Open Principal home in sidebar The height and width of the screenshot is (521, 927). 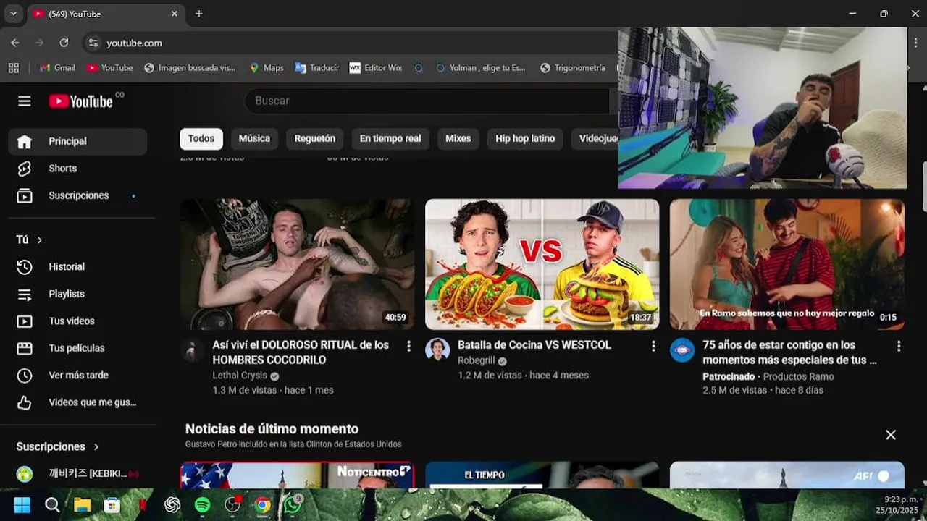pyautogui.click(x=77, y=141)
